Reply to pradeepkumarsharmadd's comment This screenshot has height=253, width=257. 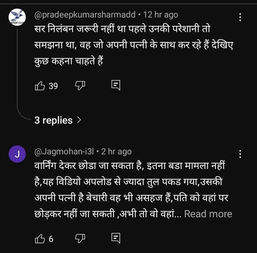116,86
